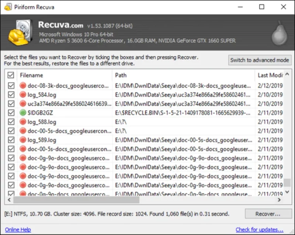Click the E:\?\ path of log_588.log
Image resolution: width=295 pixels, height=235 pixels.
(121, 122)
